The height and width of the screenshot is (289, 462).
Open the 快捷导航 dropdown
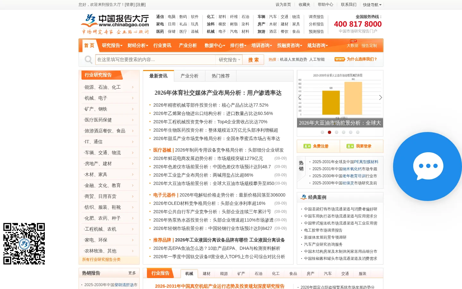(x=372, y=5)
